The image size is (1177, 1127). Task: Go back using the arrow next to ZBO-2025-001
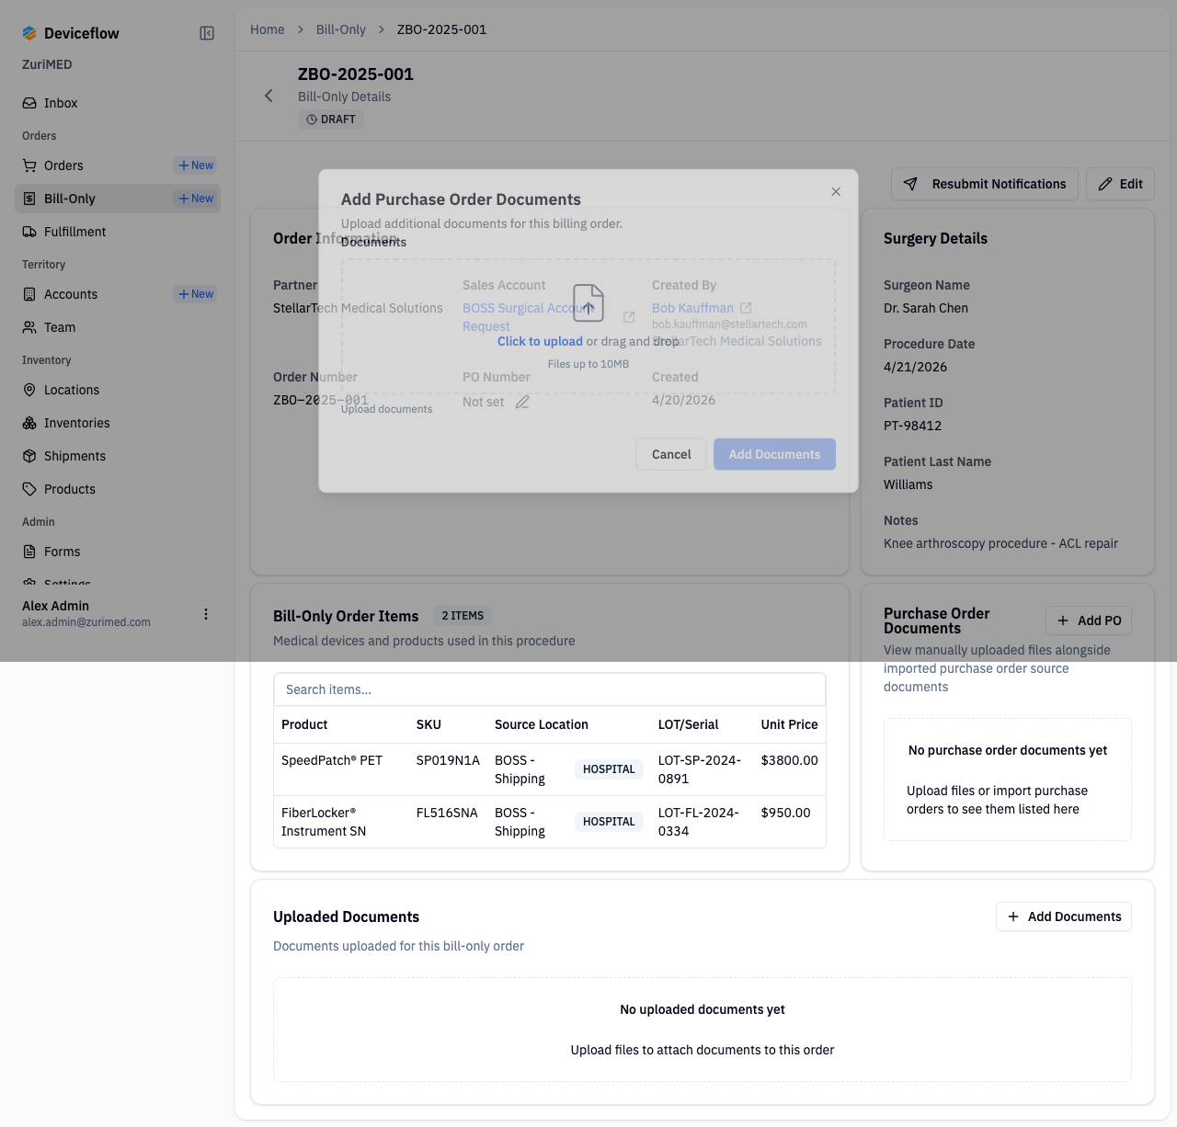coord(269,96)
